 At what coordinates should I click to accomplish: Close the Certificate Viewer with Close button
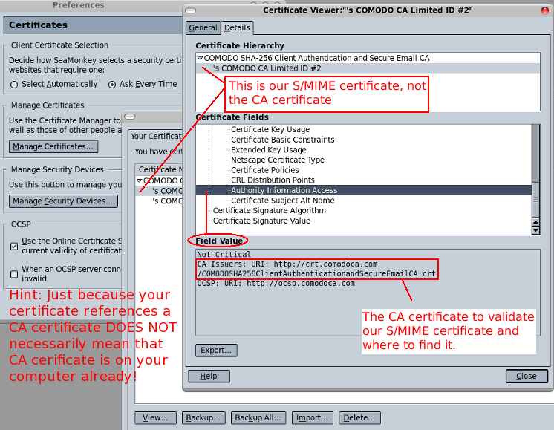(x=527, y=377)
